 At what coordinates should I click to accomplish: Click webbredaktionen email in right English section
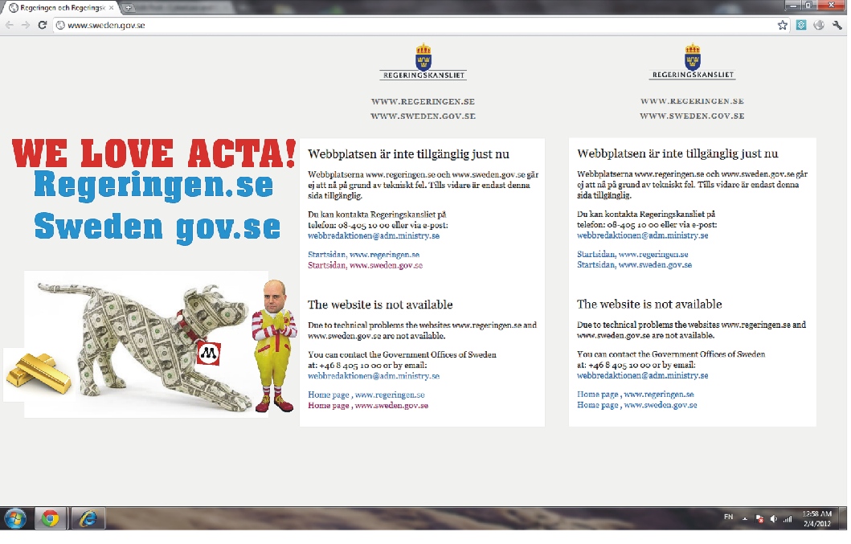point(643,375)
